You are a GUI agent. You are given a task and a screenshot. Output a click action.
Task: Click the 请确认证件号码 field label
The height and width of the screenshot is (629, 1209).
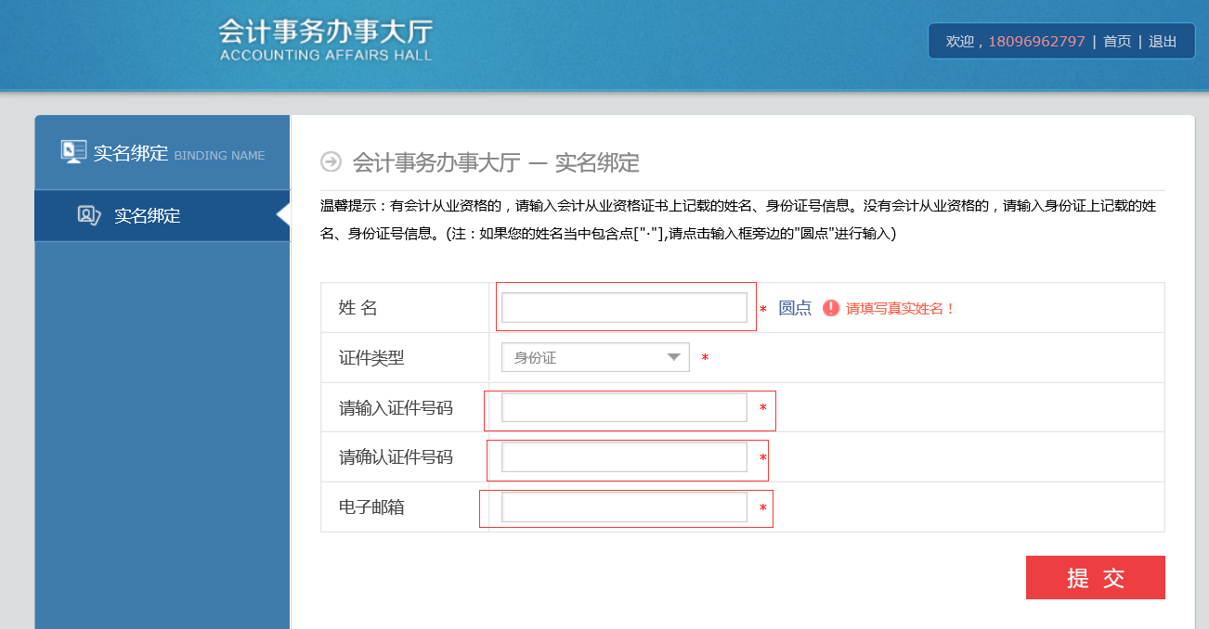(x=396, y=457)
